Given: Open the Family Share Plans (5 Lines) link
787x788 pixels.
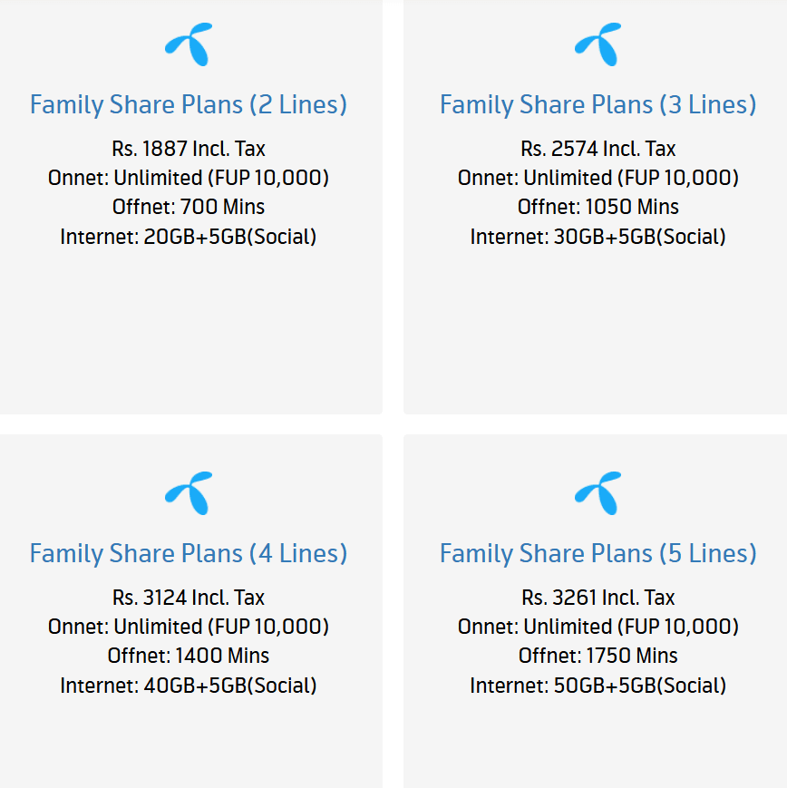Looking at the screenshot, I should point(598,553).
